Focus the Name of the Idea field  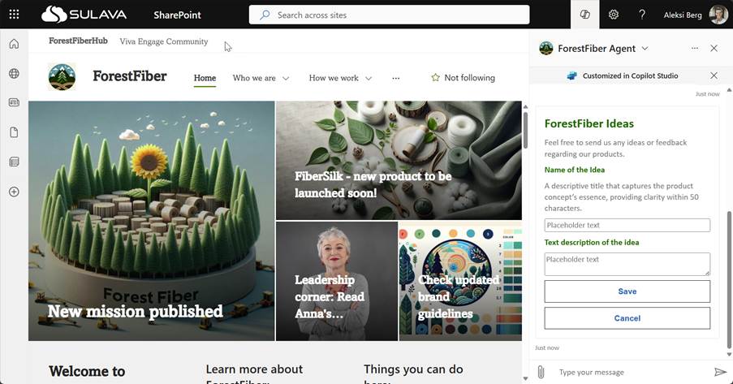pyautogui.click(x=627, y=225)
